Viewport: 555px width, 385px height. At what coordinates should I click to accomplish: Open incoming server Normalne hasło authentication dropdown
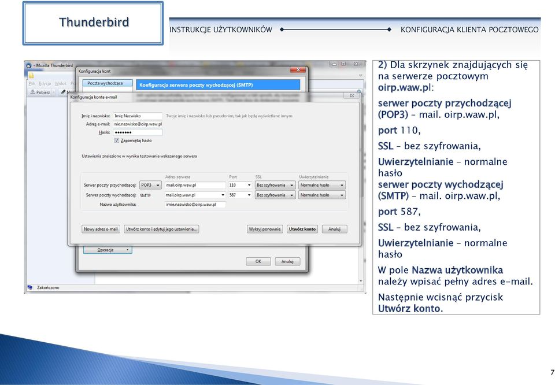pyautogui.click(x=322, y=185)
